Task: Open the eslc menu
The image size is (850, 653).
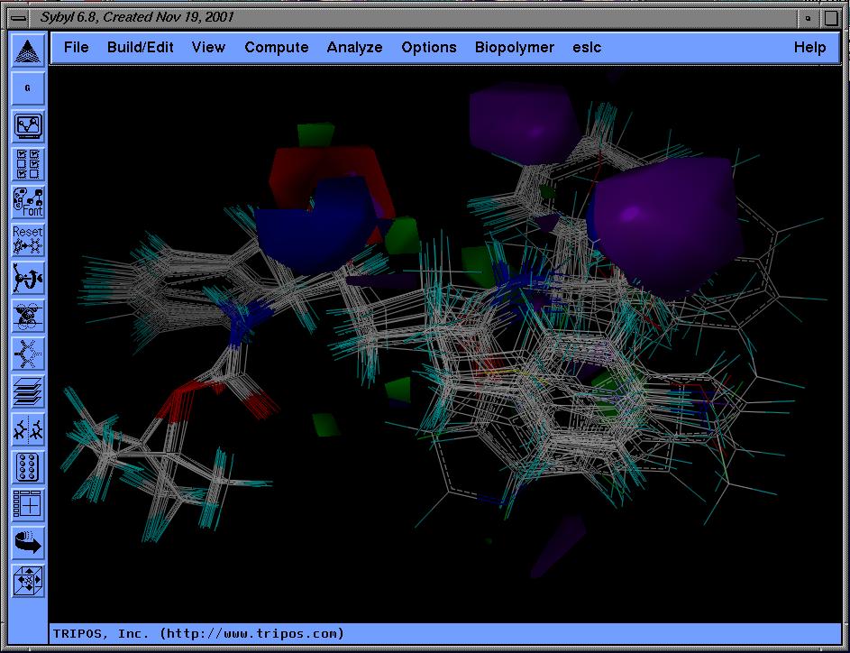Action: pyautogui.click(x=587, y=48)
